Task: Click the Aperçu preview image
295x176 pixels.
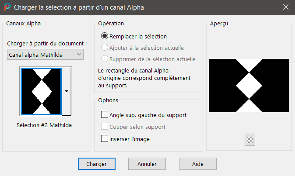Action: point(249,86)
